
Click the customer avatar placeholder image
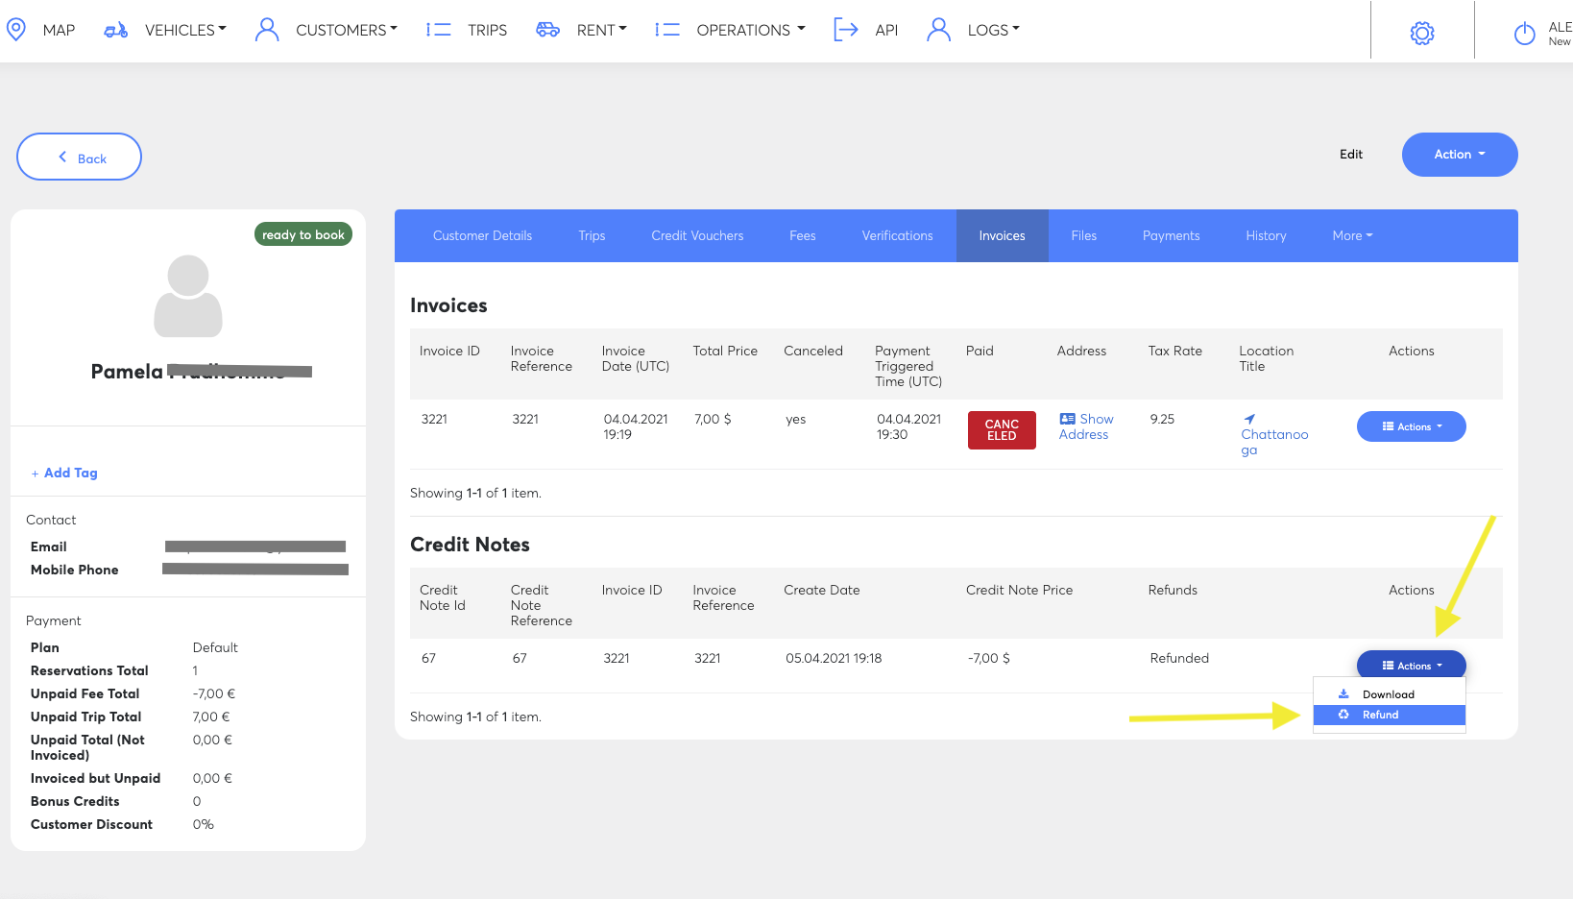pyautogui.click(x=188, y=296)
